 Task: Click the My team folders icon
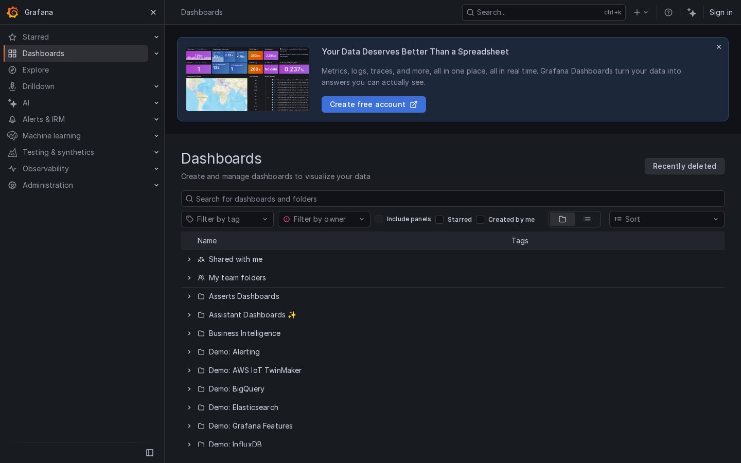click(201, 278)
